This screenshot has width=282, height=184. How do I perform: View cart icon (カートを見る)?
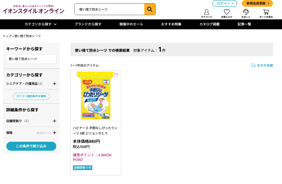click(x=266, y=14)
